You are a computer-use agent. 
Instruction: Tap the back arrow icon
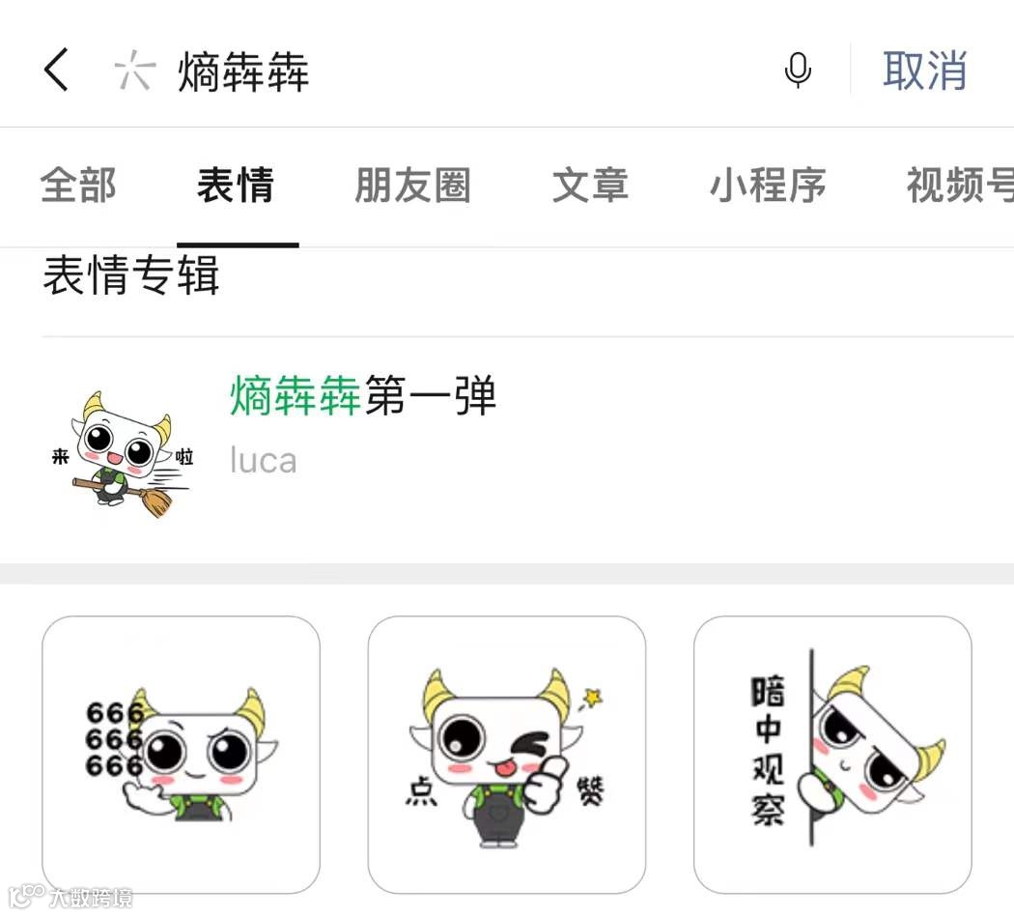(x=56, y=70)
